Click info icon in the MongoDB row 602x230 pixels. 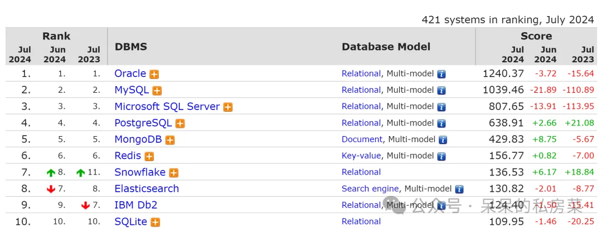pos(443,140)
